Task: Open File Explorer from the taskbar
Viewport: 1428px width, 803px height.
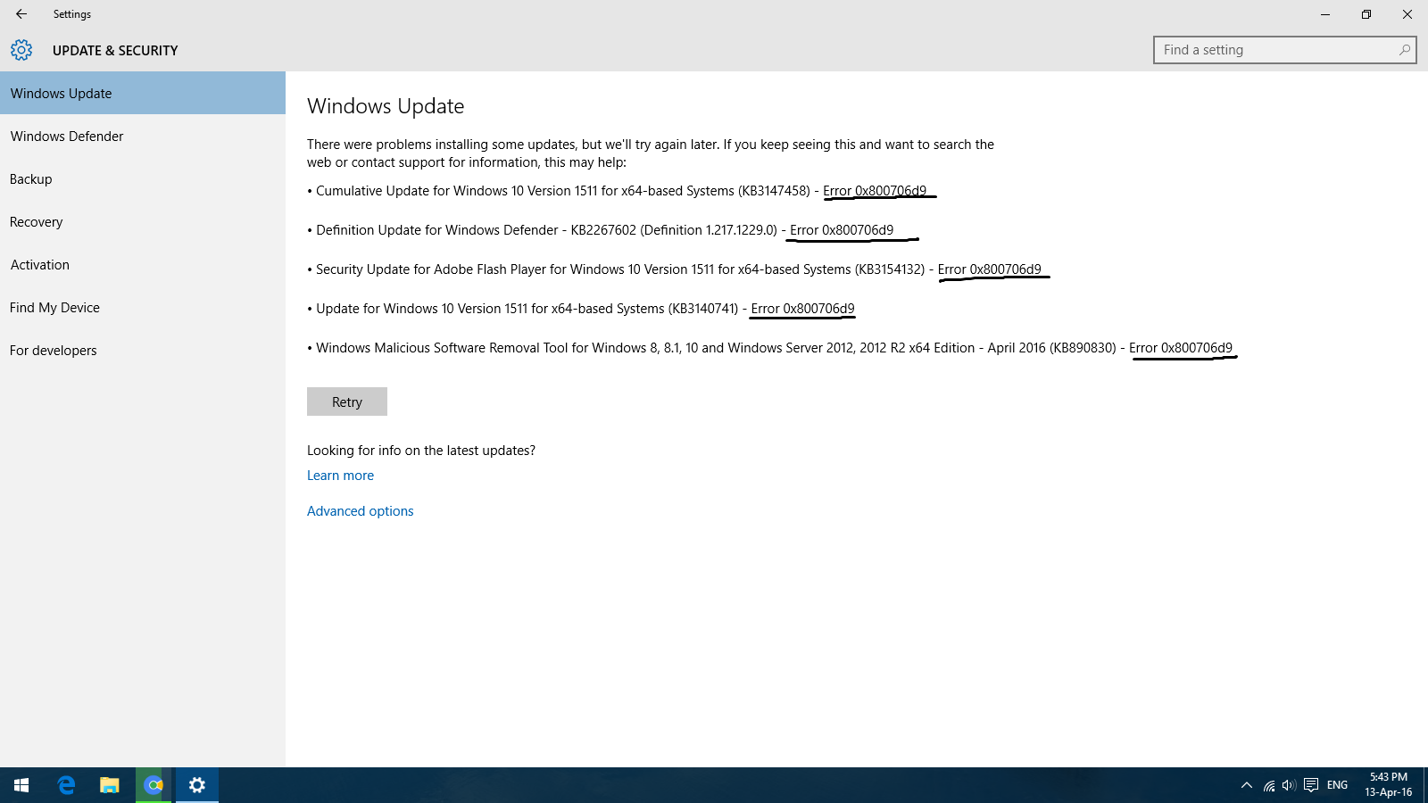Action: (x=110, y=785)
